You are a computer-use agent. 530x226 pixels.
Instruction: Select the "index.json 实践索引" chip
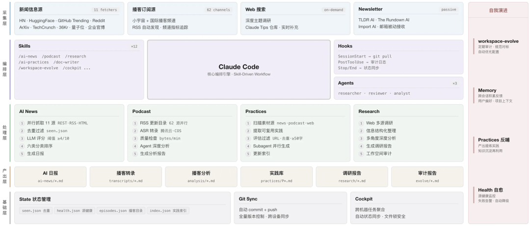(x=168, y=211)
